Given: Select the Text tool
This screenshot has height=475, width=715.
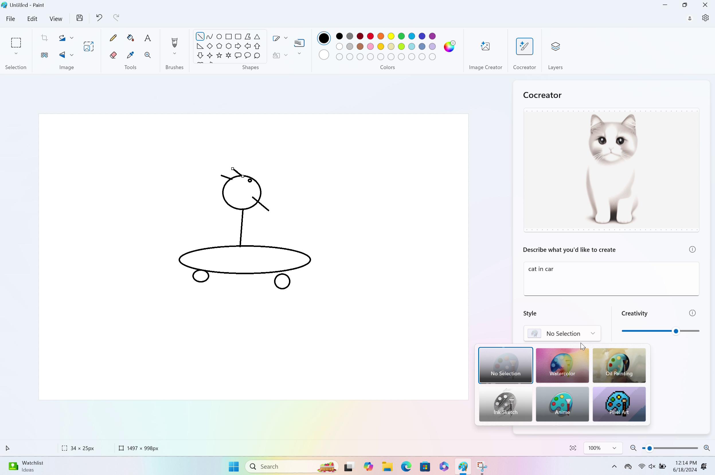Looking at the screenshot, I should [x=147, y=38].
